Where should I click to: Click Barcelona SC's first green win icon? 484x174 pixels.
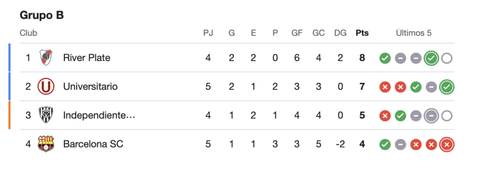click(385, 144)
